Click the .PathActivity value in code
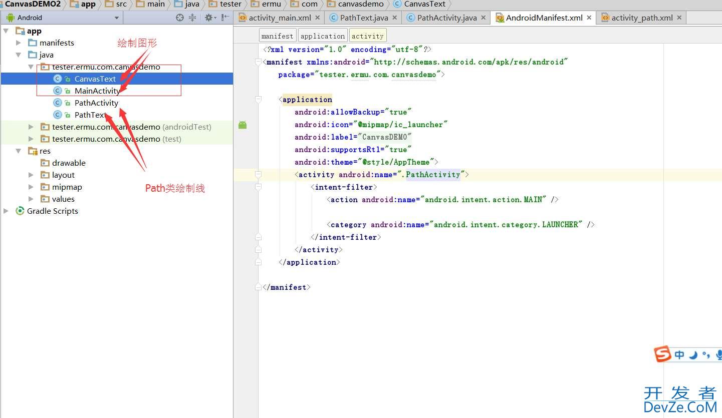Viewport: 722px width, 418px height. tap(432, 175)
